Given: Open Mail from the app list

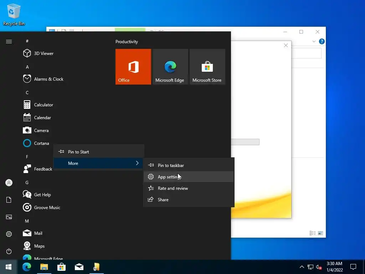Looking at the screenshot, I should (32, 233).
